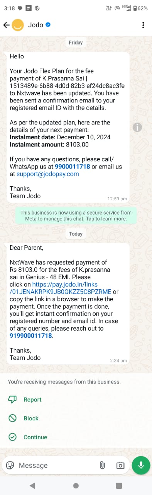The height and width of the screenshot is (495, 152).
Task: Tap the blue verified badge next to Jodo
Action: 48,25
